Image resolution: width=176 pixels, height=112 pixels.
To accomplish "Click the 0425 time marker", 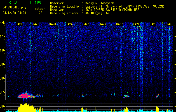I will coord(86,24).
